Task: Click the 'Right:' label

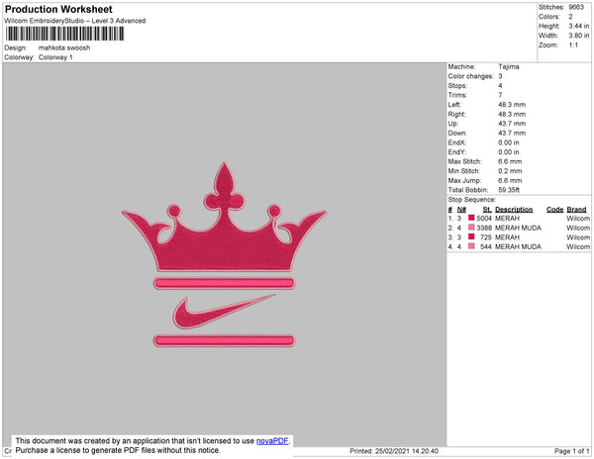Action: click(x=456, y=114)
